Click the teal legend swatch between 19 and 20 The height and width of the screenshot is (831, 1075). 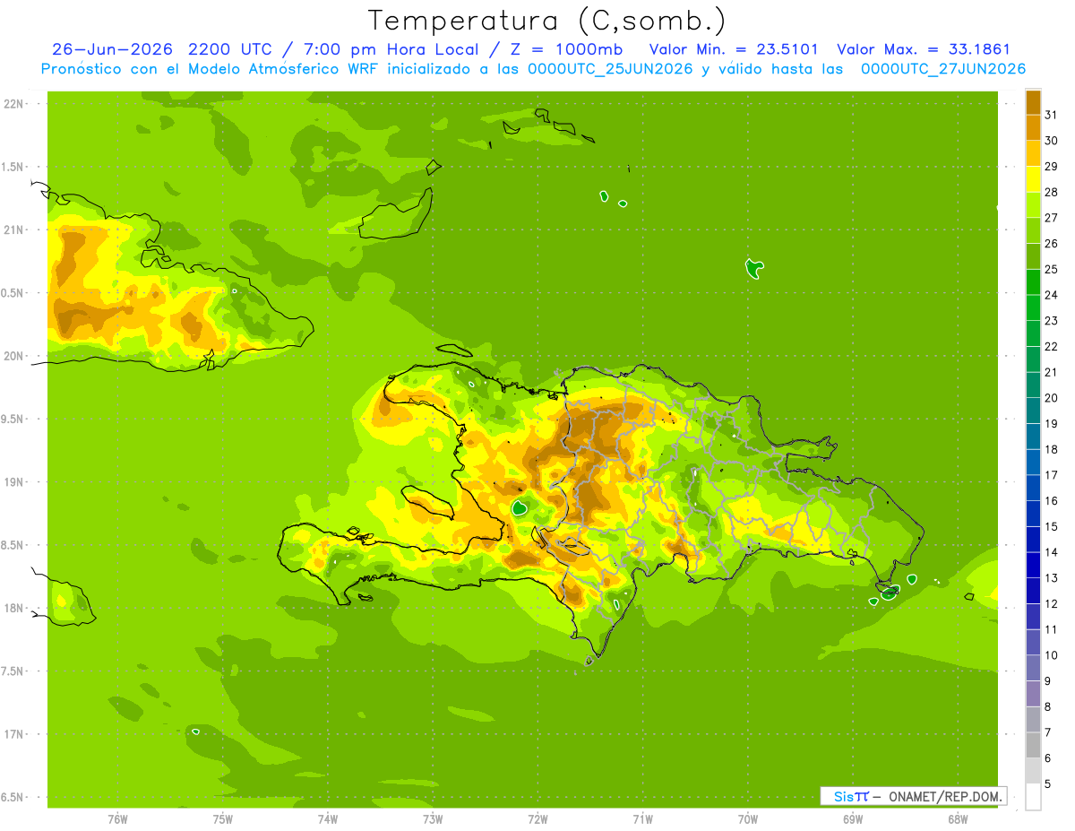tap(1033, 411)
